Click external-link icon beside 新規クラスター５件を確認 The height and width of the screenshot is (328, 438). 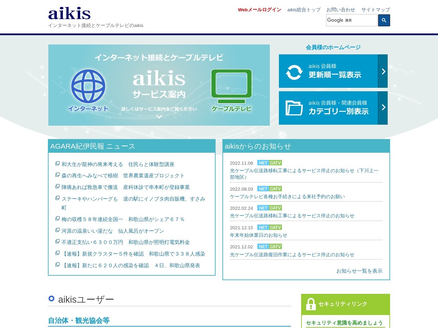[57, 253]
